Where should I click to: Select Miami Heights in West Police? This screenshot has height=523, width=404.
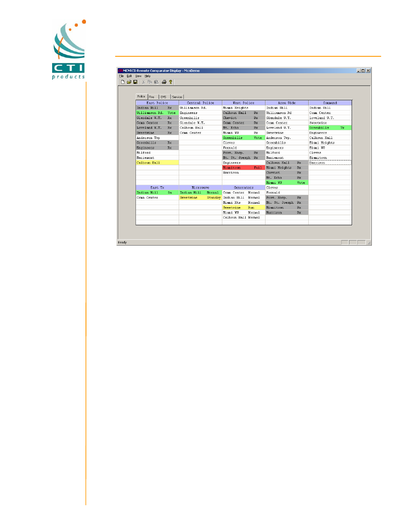click(x=244, y=108)
